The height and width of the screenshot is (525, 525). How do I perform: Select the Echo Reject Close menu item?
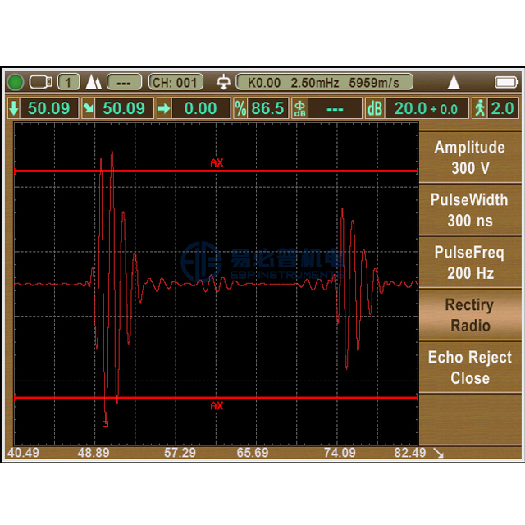(x=470, y=367)
